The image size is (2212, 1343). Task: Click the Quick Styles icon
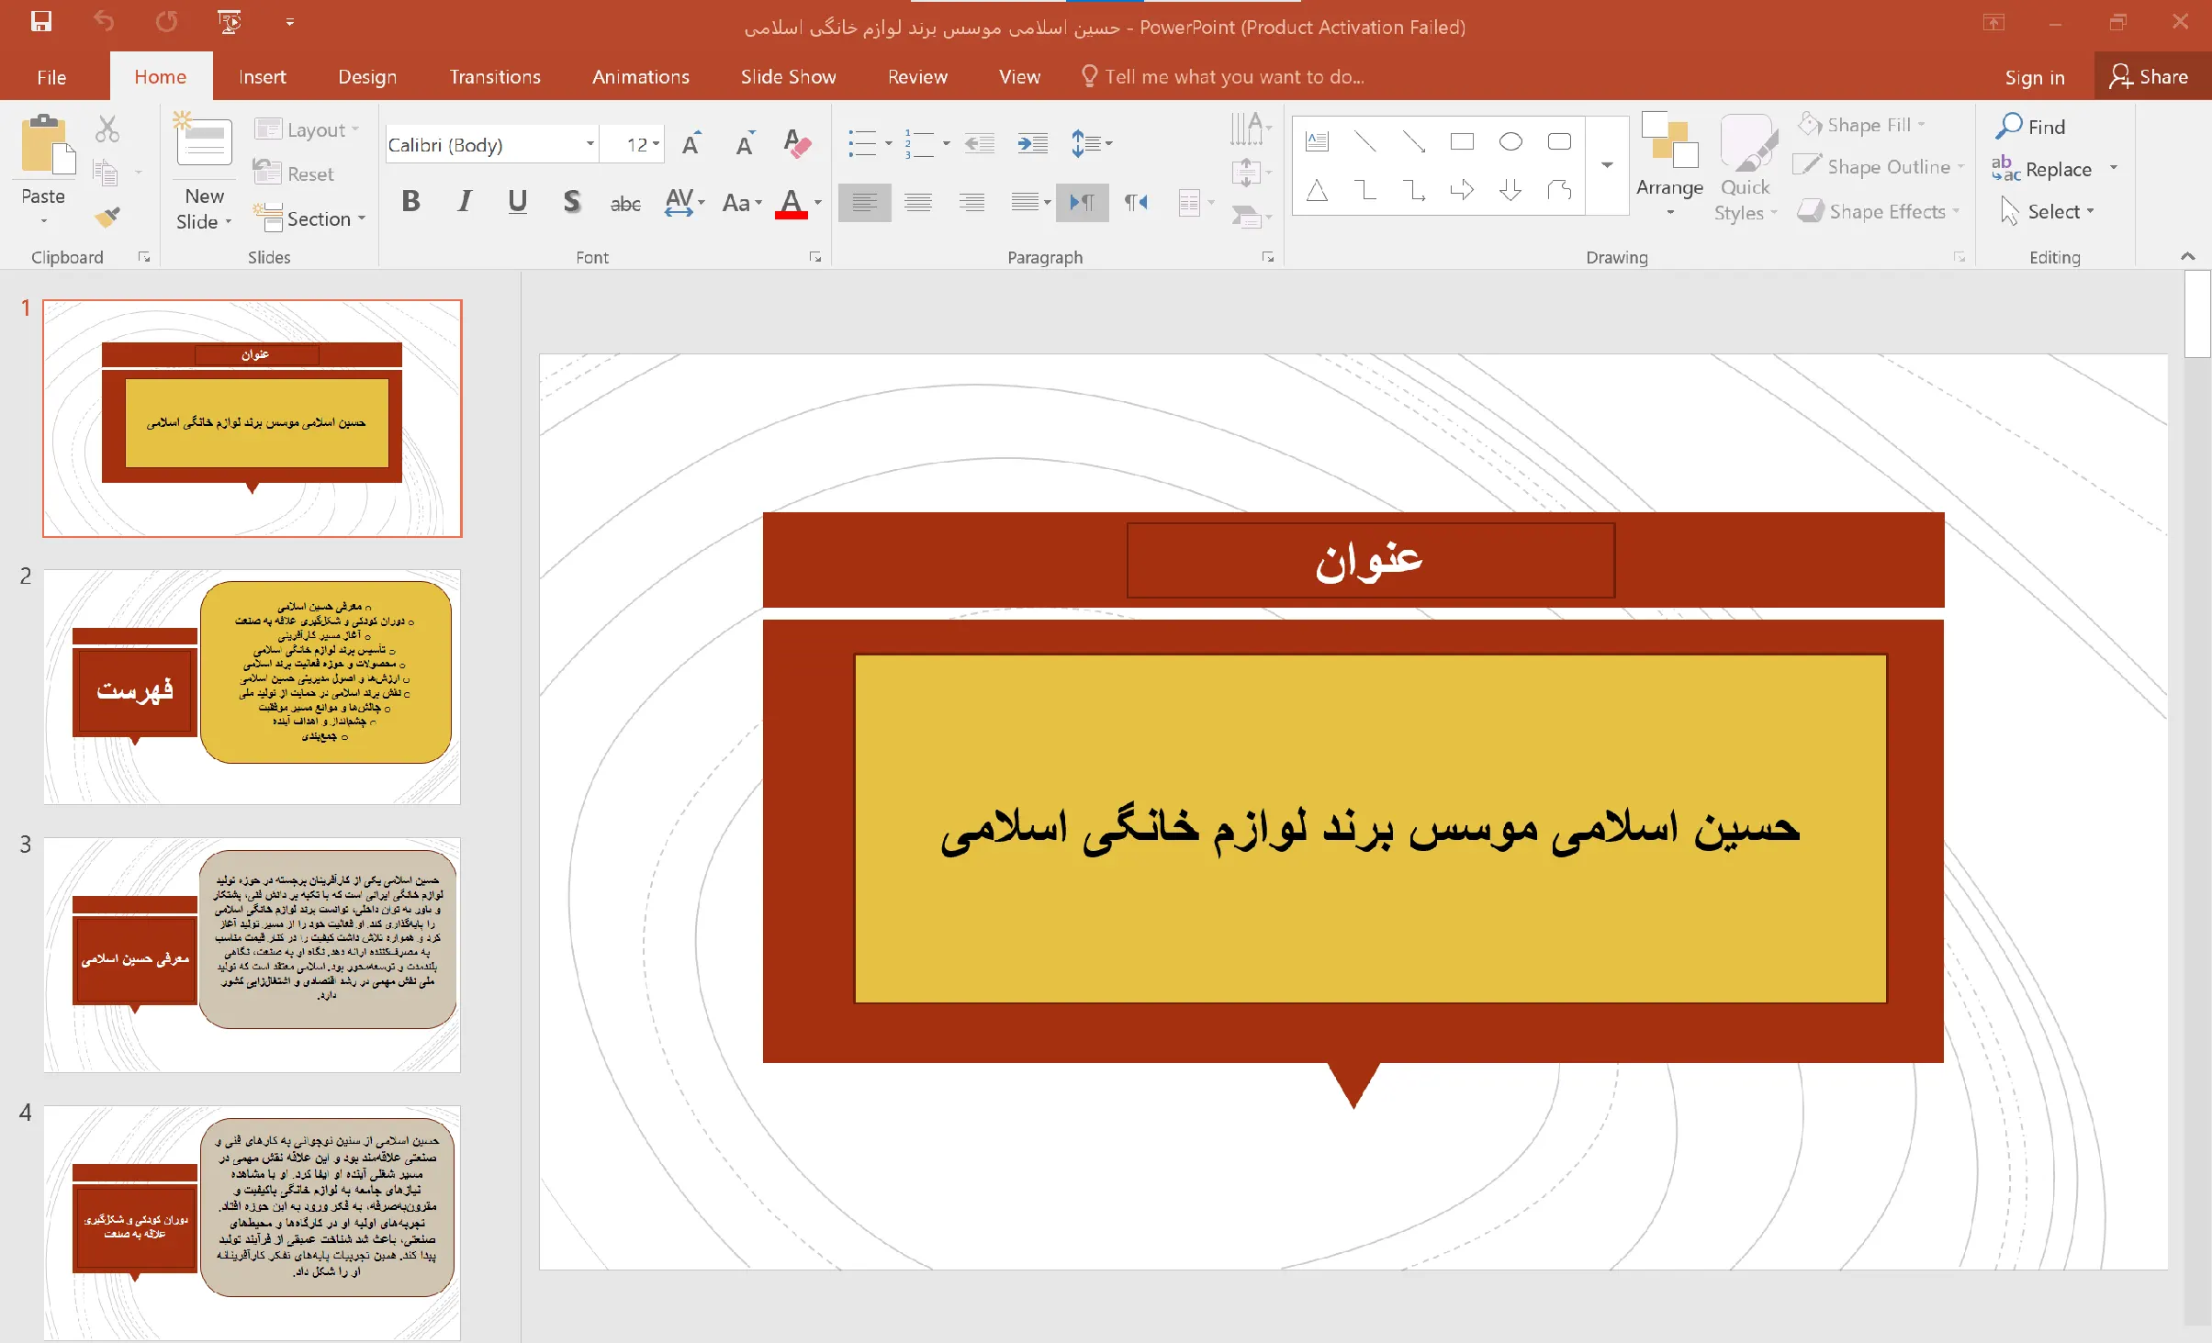[x=1746, y=144]
